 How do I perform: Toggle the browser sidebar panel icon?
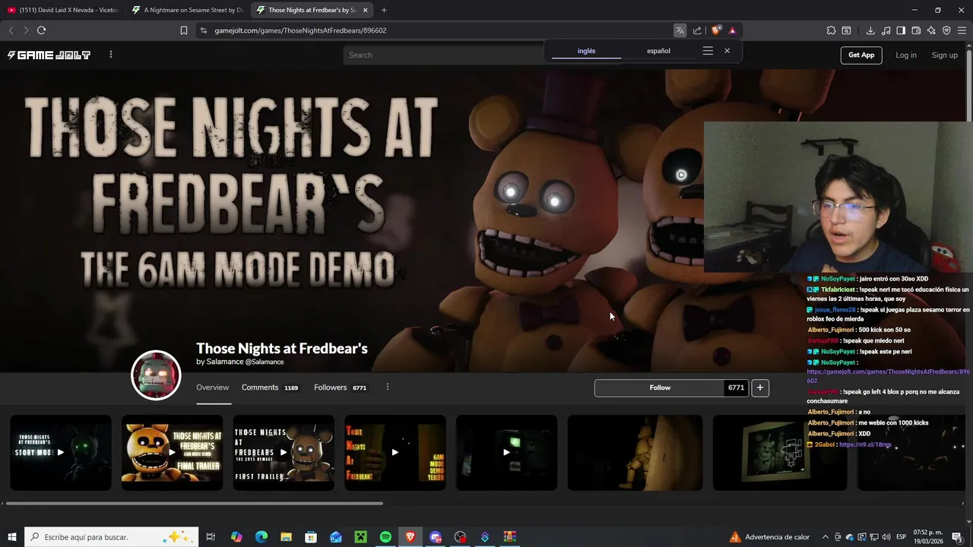pos(901,30)
